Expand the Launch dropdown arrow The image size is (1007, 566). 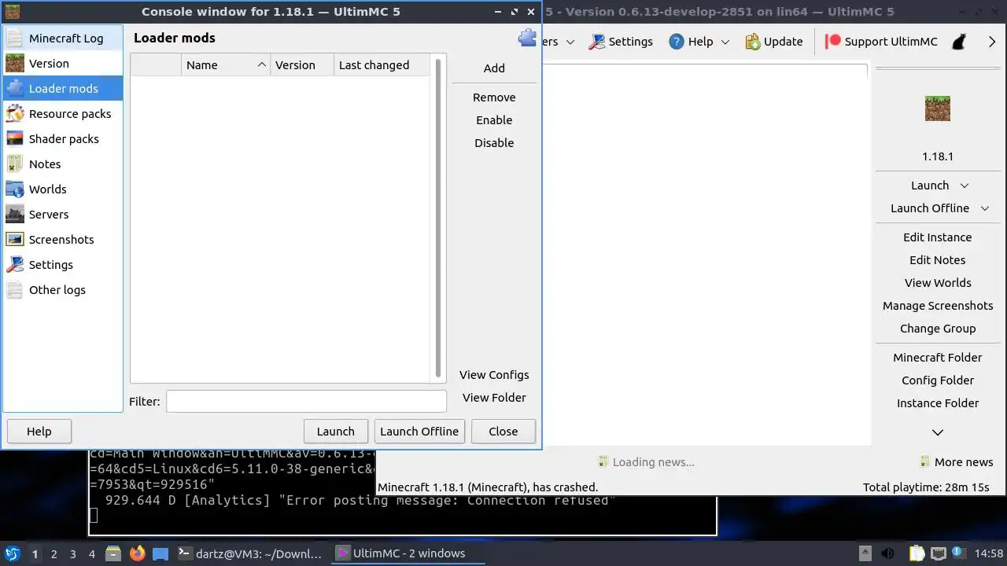click(965, 186)
